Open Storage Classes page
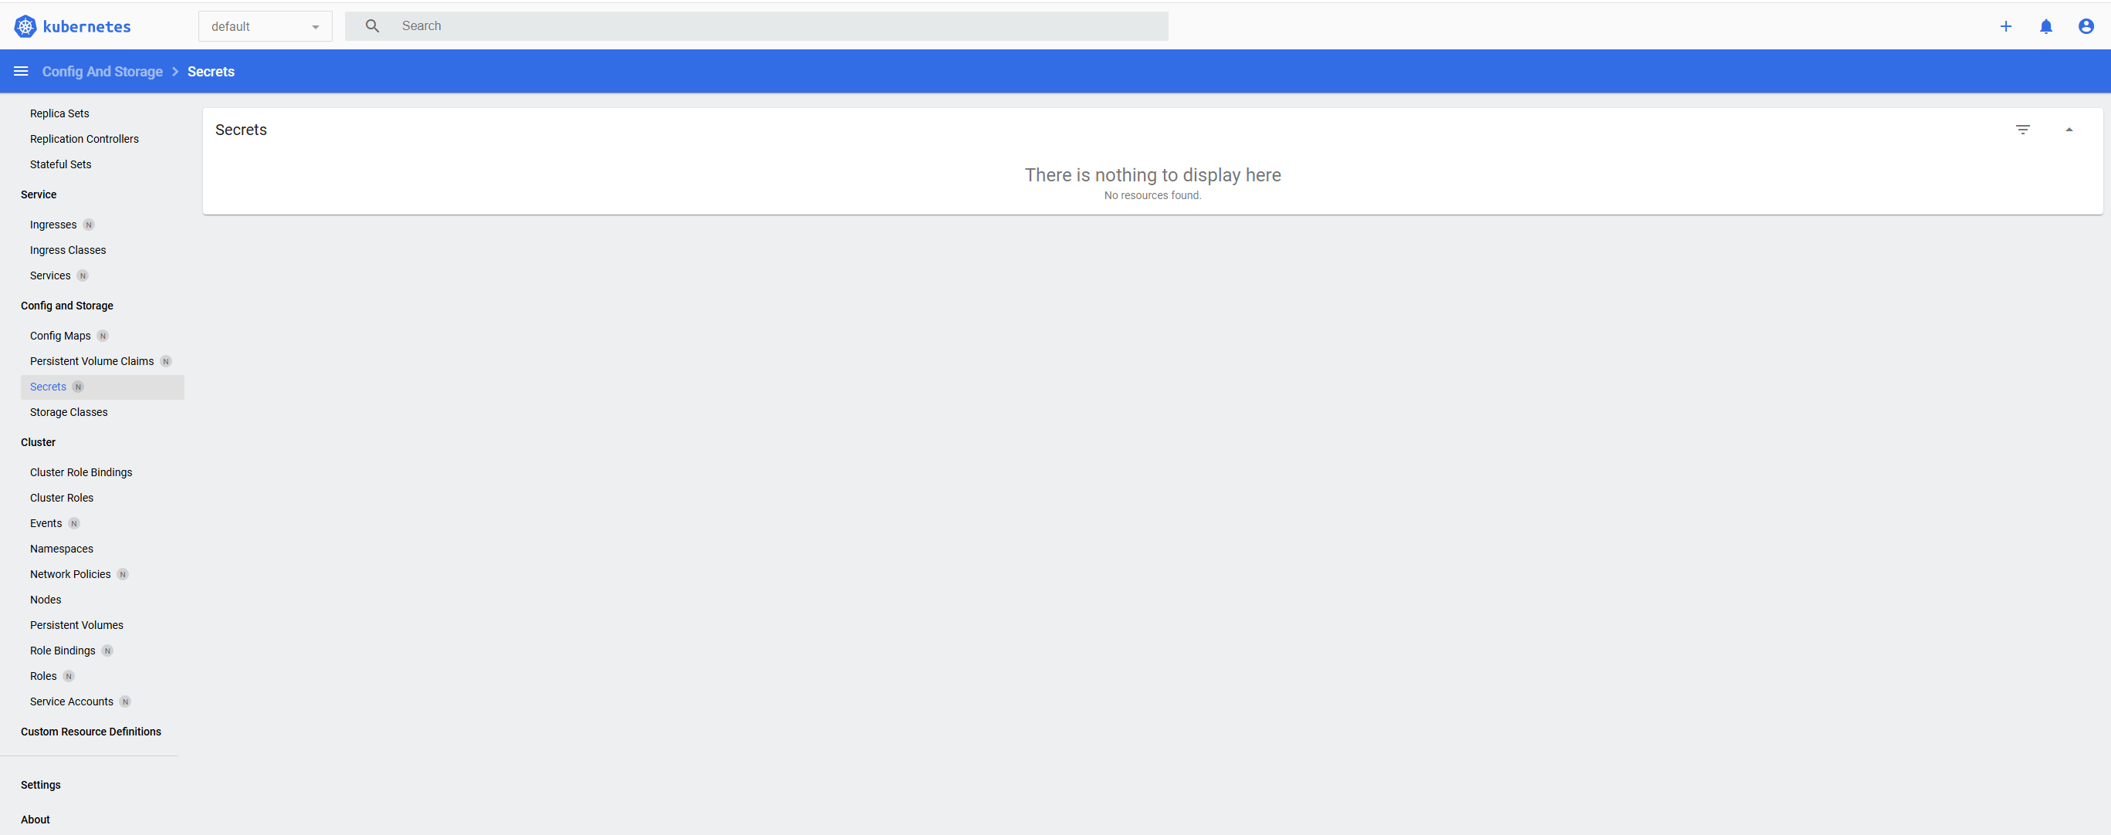This screenshot has height=835, width=2111. coord(69,412)
